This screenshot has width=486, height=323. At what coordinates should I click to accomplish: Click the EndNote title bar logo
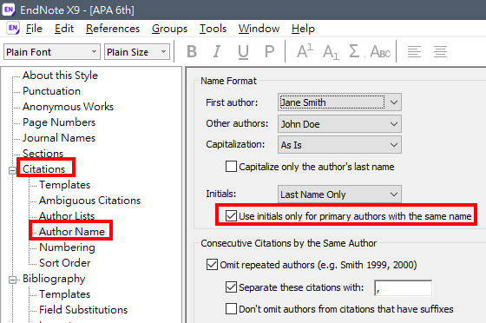(x=9, y=10)
